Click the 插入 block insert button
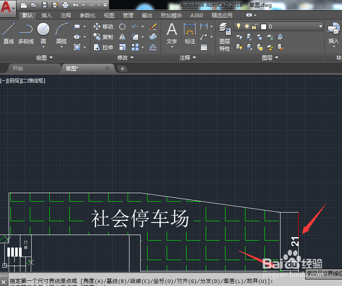342x286 pixels. [x=333, y=34]
